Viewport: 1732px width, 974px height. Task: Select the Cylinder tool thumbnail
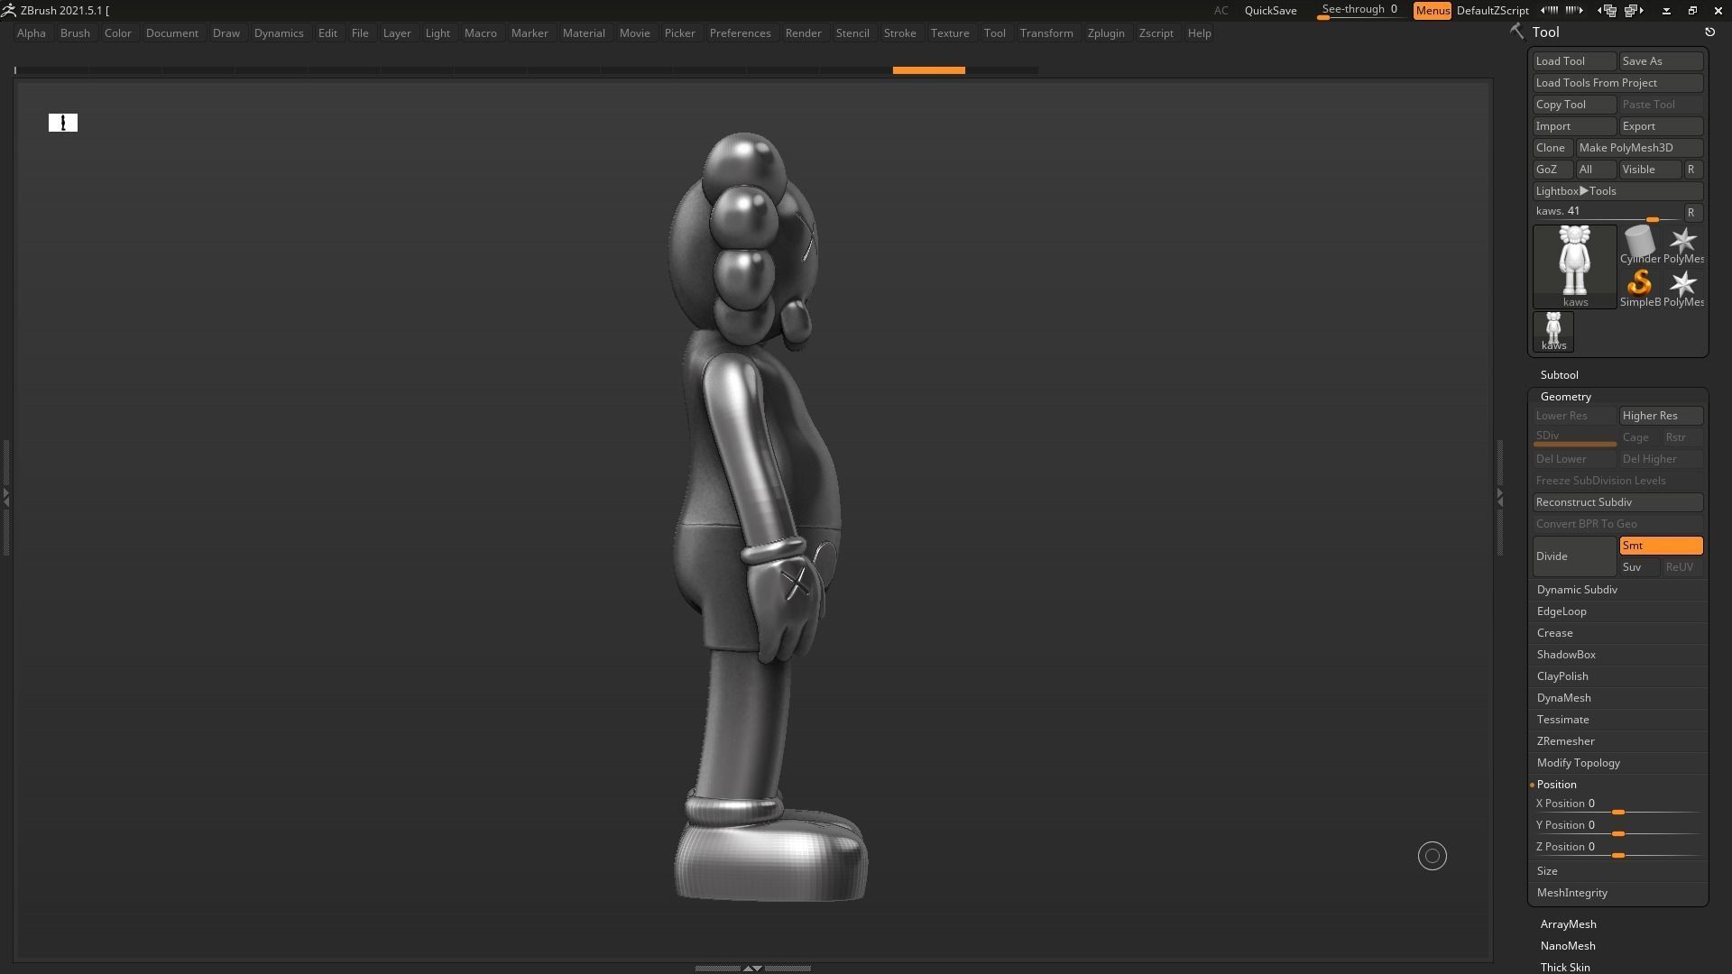pyautogui.click(x=1639, y=243)
